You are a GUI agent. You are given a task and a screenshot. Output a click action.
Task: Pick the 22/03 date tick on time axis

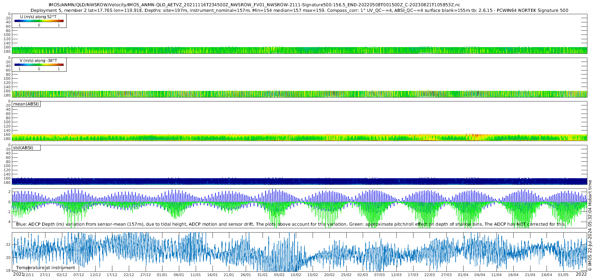click(x=430, y=275)
